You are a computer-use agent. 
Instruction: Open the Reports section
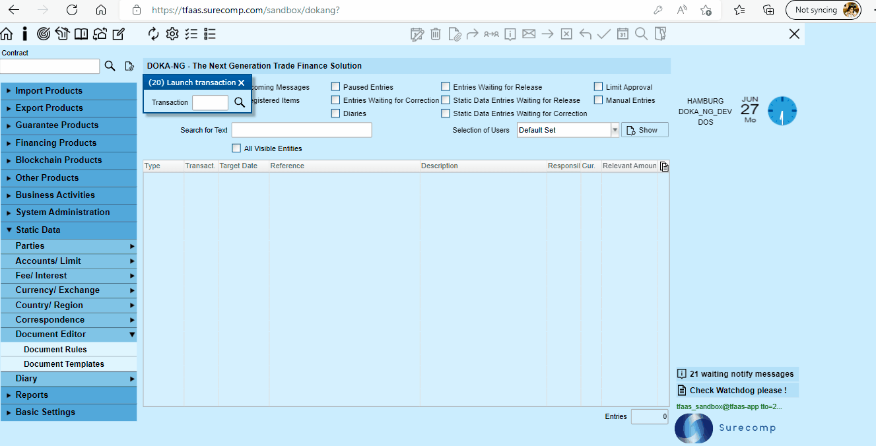point(69,395)
